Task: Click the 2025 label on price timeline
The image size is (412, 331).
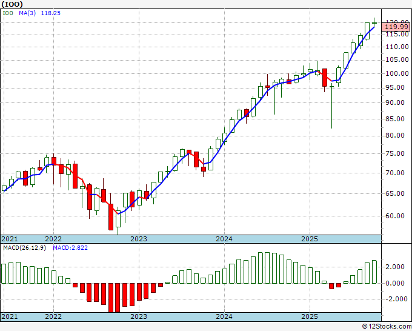Action: click(310, 239)
